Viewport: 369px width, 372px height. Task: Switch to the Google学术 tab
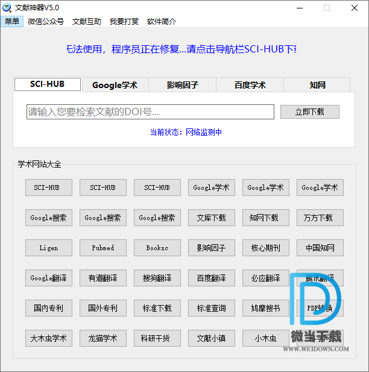[115, 85]
